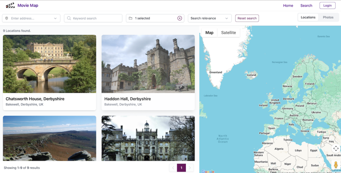Image resolution: width=341 pixels, height=173 pixels.
Task: Switch to Photos view
Action: (328, 17)
